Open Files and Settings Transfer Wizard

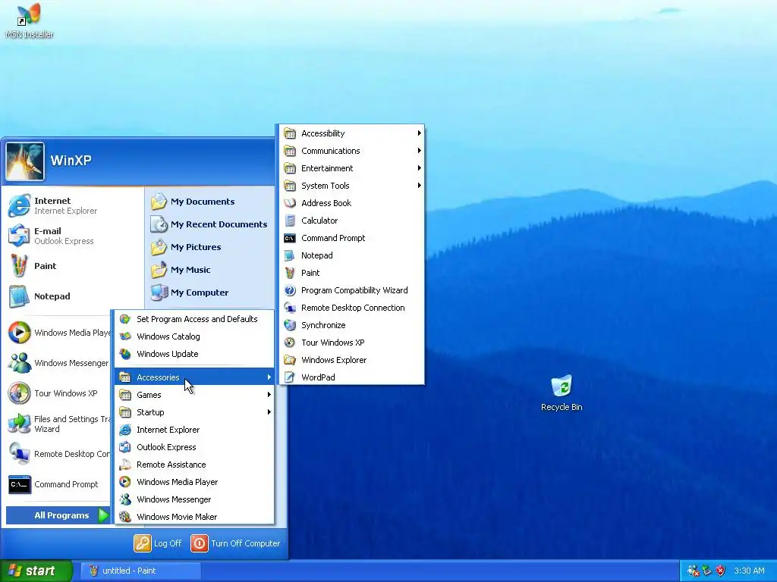coord(58,424)
